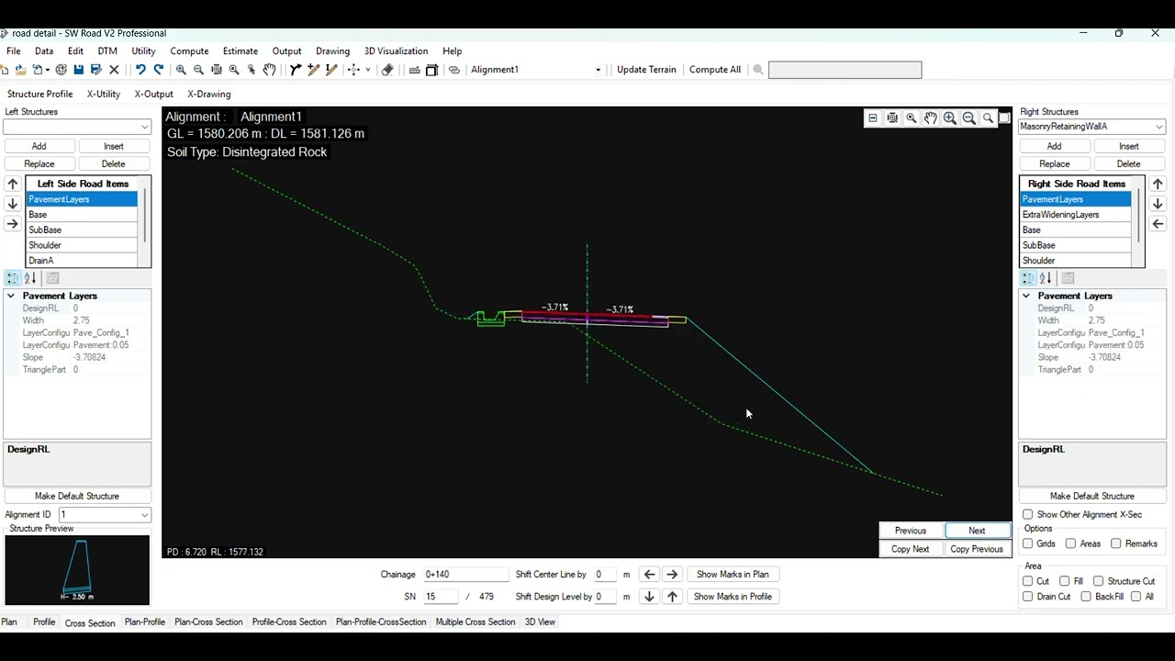The height and width of the screenshot is (661, 1175).
Task: Switch to the Plan-Profile bottom tab
Action: (145, 622)
